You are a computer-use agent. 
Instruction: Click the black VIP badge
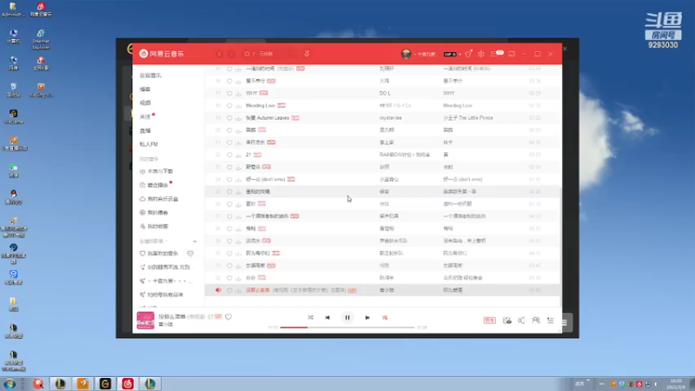[450, 54]
